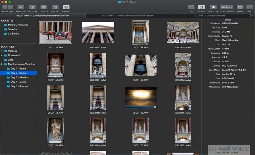Click RAW badge icon on DSC01157 thumbnail
The height and width of the screenshot is (155, 255).
[112, 42]
